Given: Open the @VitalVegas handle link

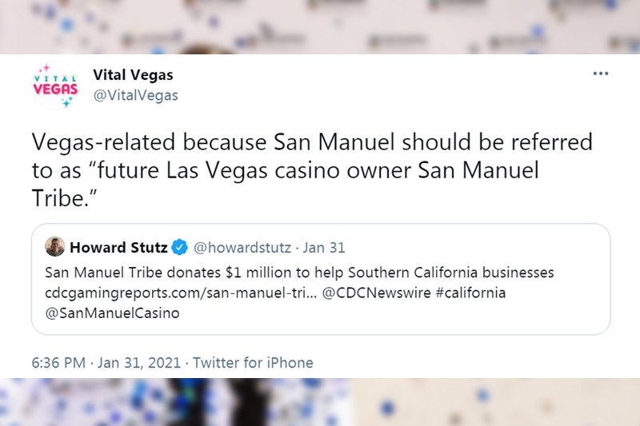Looking at the screenshot, I should 135,95.
